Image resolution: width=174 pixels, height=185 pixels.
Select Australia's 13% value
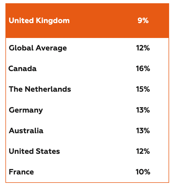[143, 130]
